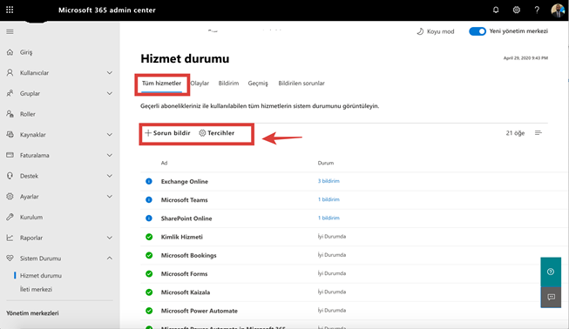Expand the Kullanıcılar chevron
Screen dimensions: 569x329
(x=109, y=73)
